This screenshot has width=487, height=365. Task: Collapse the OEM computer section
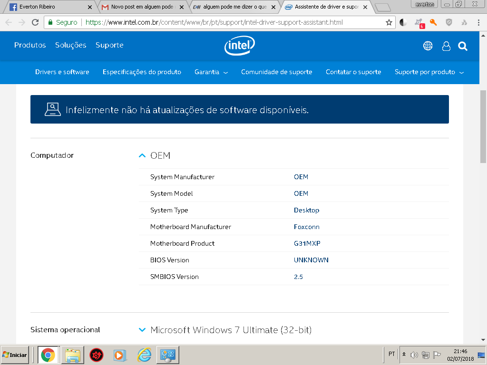(142, 155)
